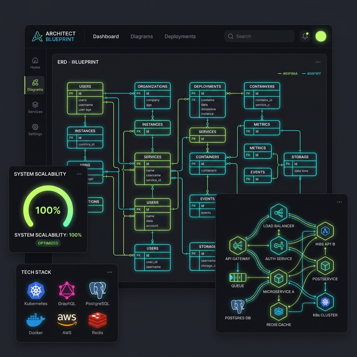357x357 pixels.
Task: Select the Load Balancer node
Action: click(279, 213)
